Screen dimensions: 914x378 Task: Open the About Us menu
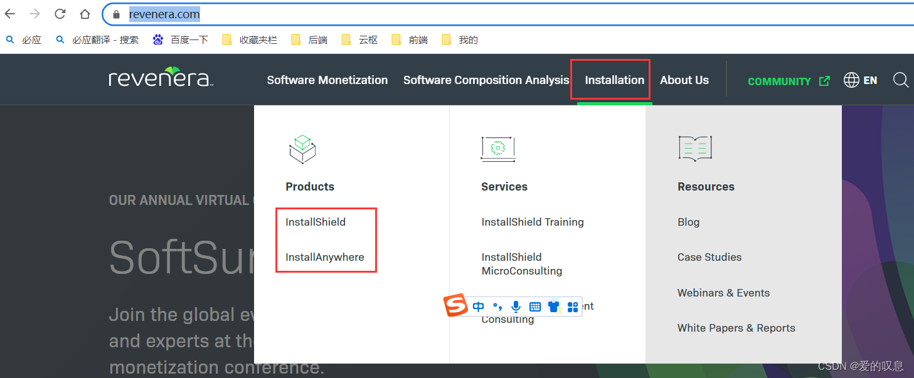pos(684,80)
